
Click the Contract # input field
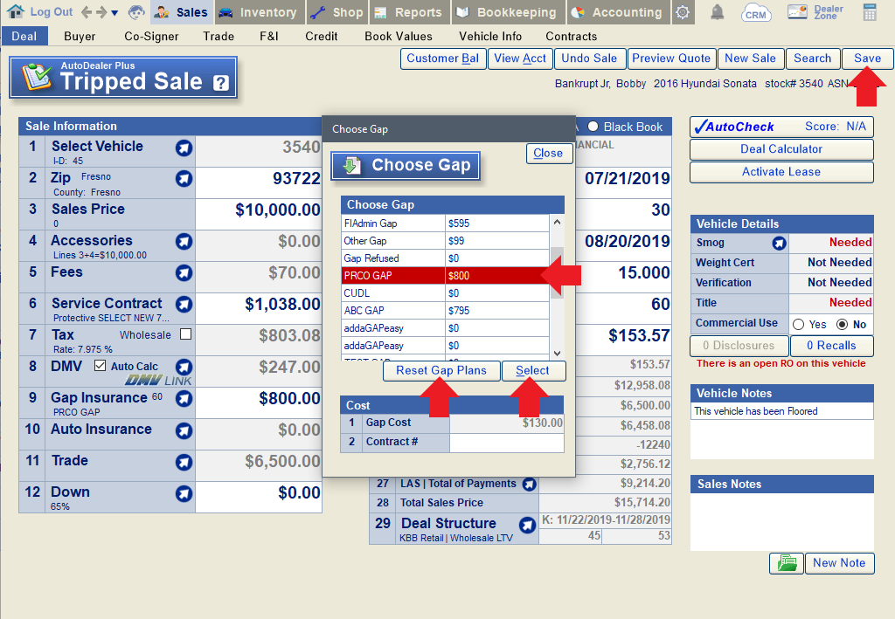[x=506, y=443]
